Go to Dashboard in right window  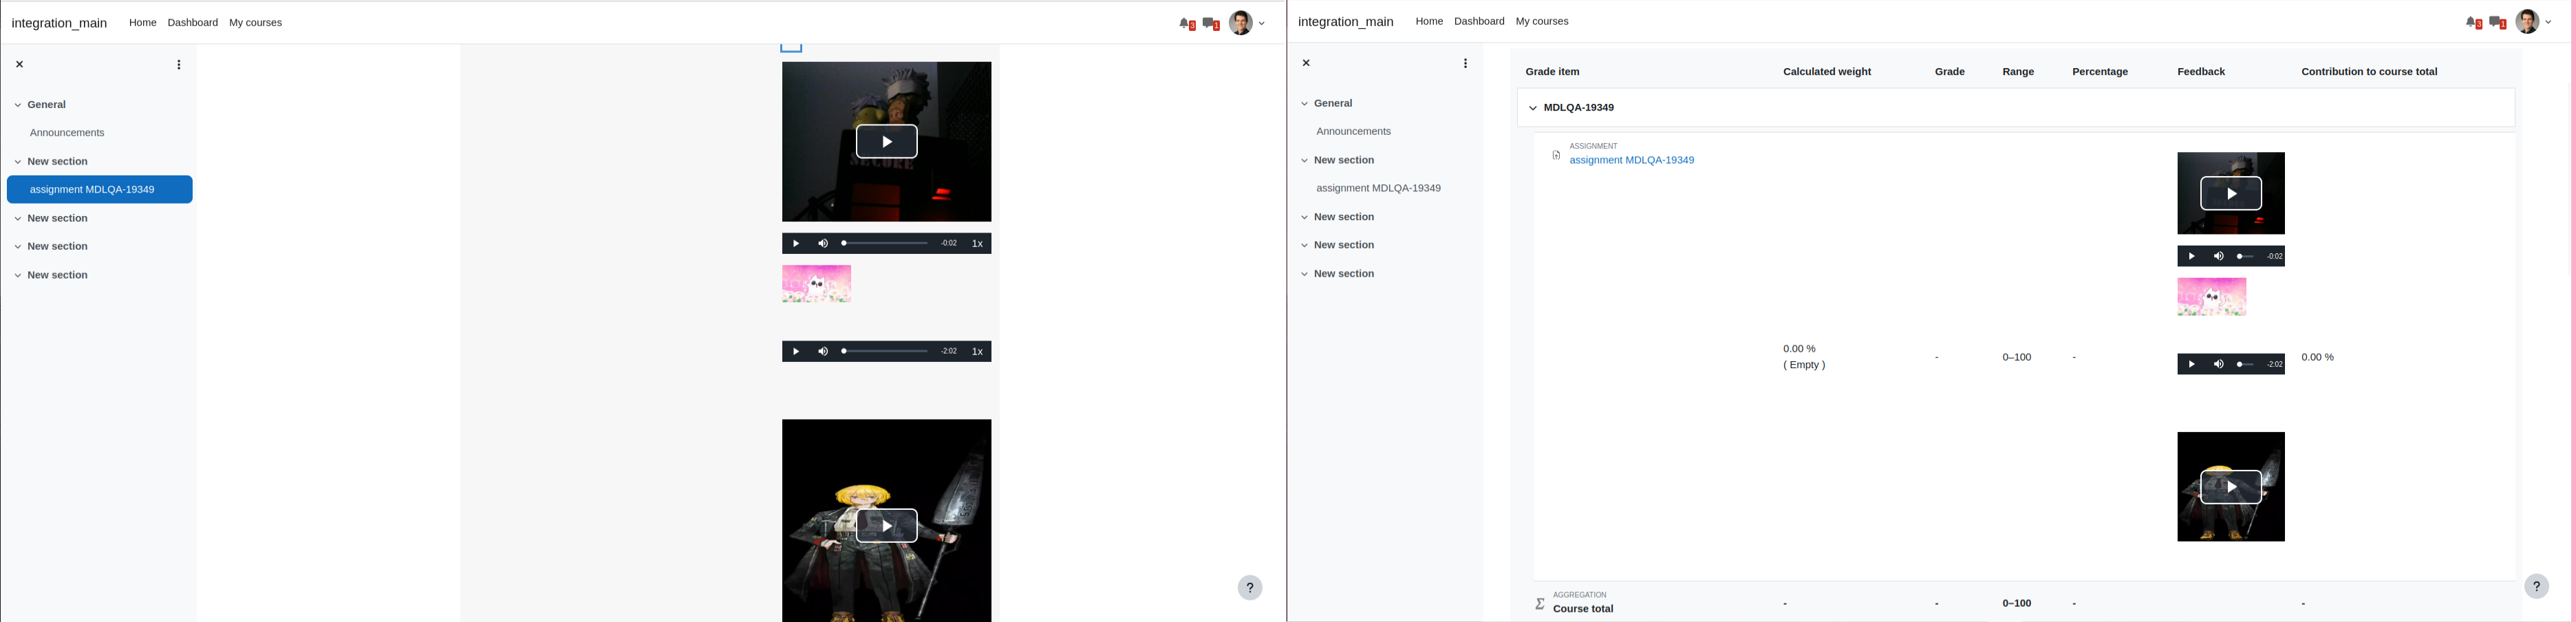click(1480, 22)
